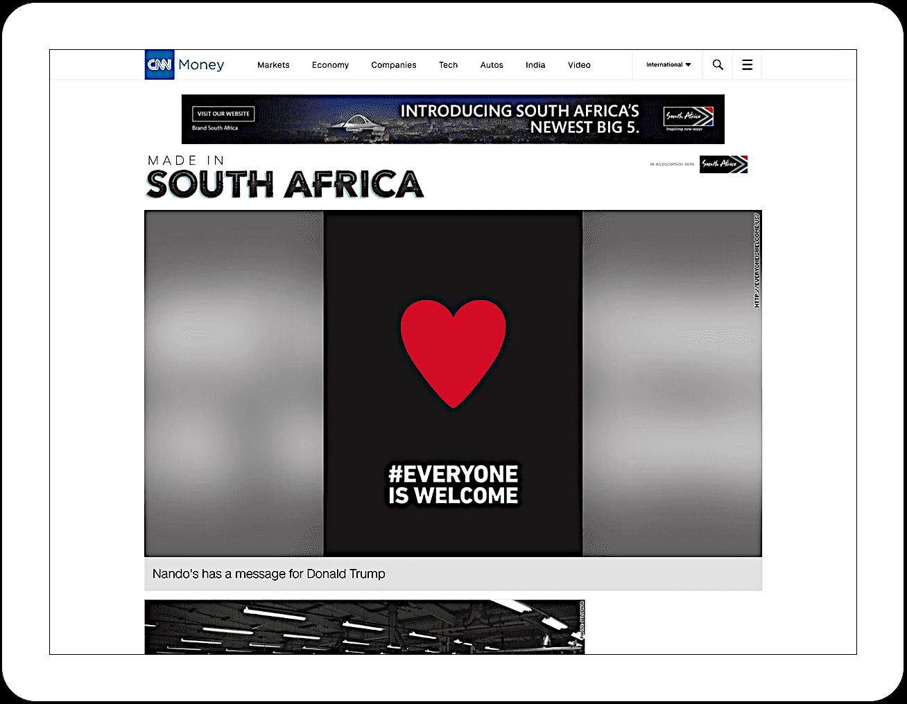
Task: Go to the Companies section
Action: [x=394, y=65]
